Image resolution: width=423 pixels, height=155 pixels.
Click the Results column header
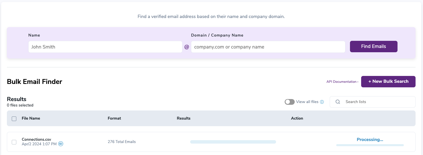point(184,118)
